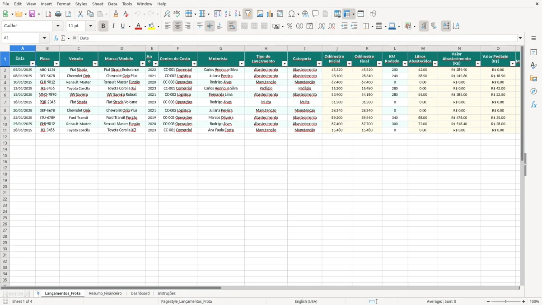
Task: Switch to the Instruções sheet tab
Action: click(167, 293)
